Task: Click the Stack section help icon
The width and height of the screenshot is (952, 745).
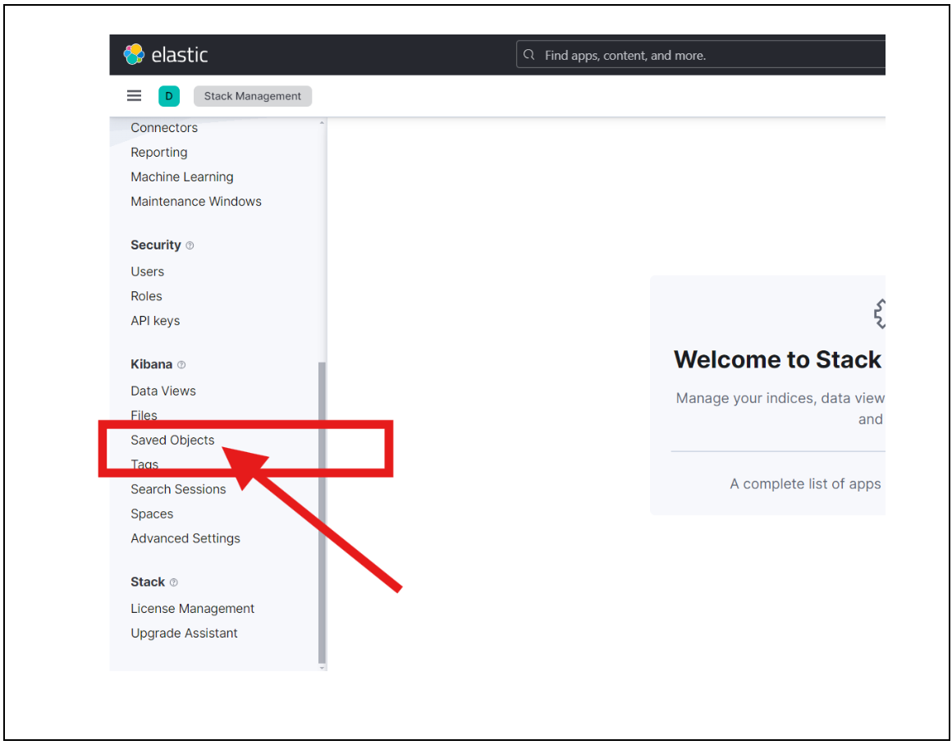Action: pyautogui.click(x=173, y=583)
